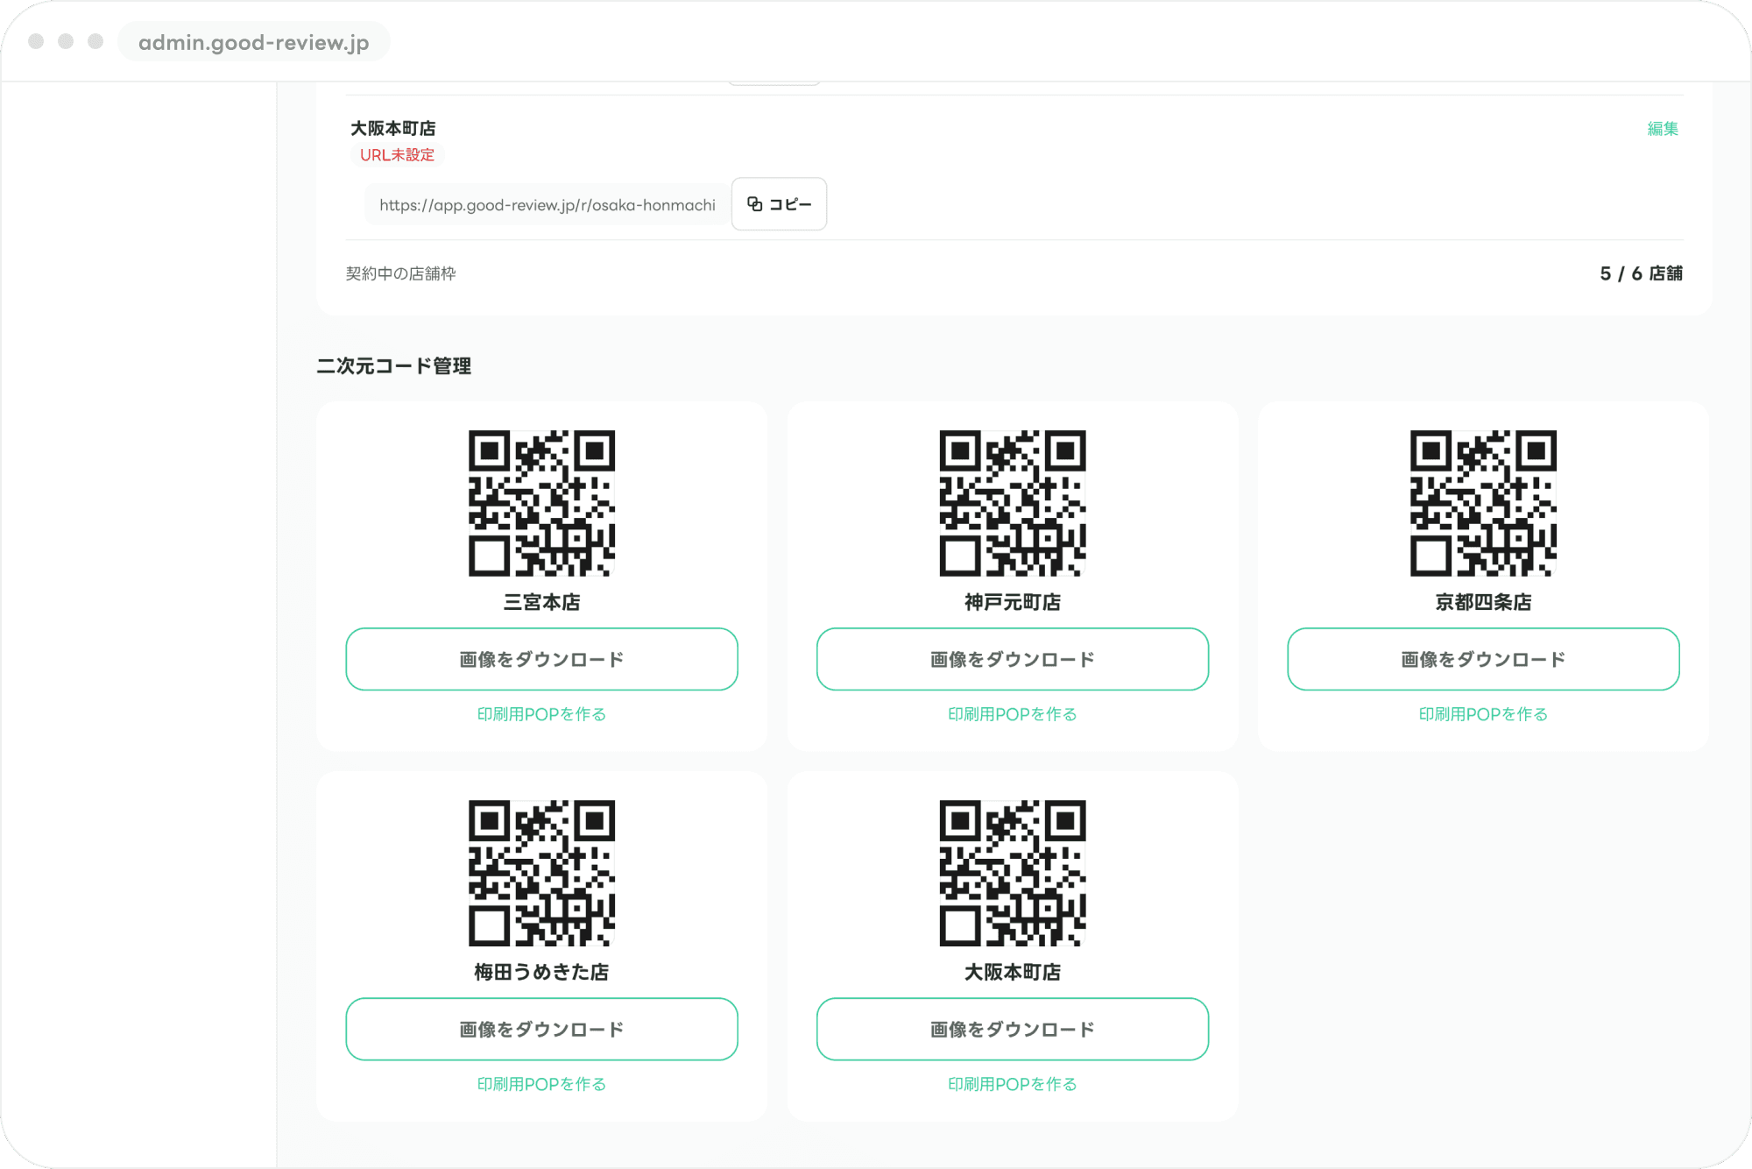This screenshot has width=1752, height=1169.
Task: Click the 二次元コード管理 heading
Action: 393,366
